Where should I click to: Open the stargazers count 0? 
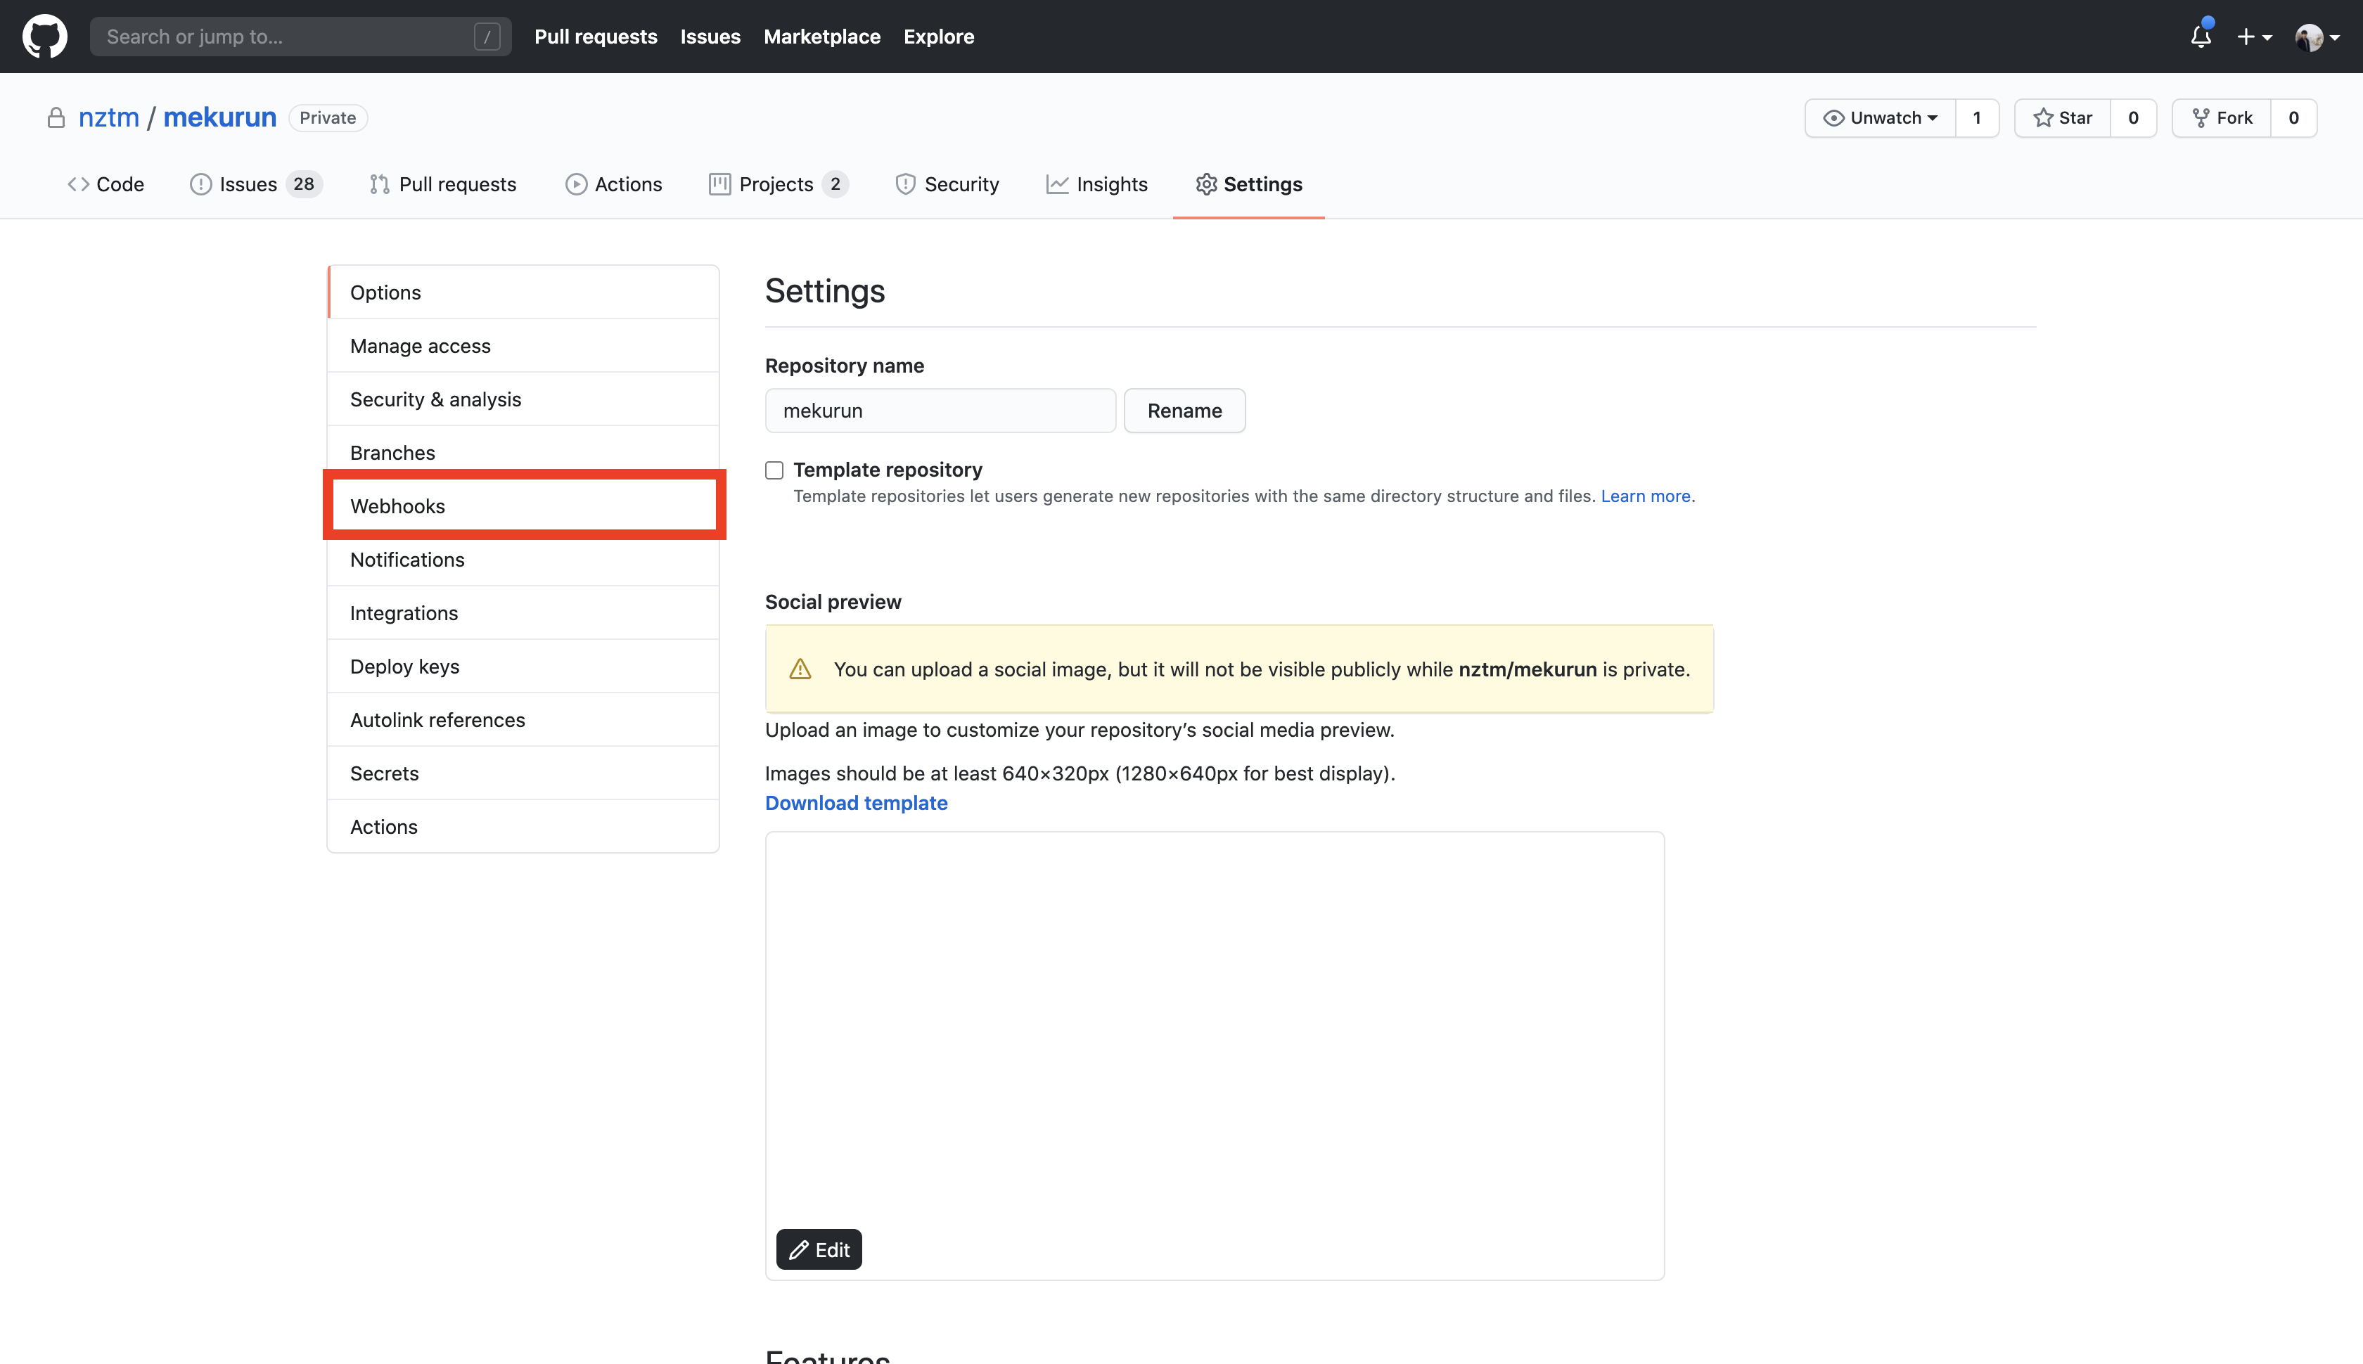[2134, 118]
